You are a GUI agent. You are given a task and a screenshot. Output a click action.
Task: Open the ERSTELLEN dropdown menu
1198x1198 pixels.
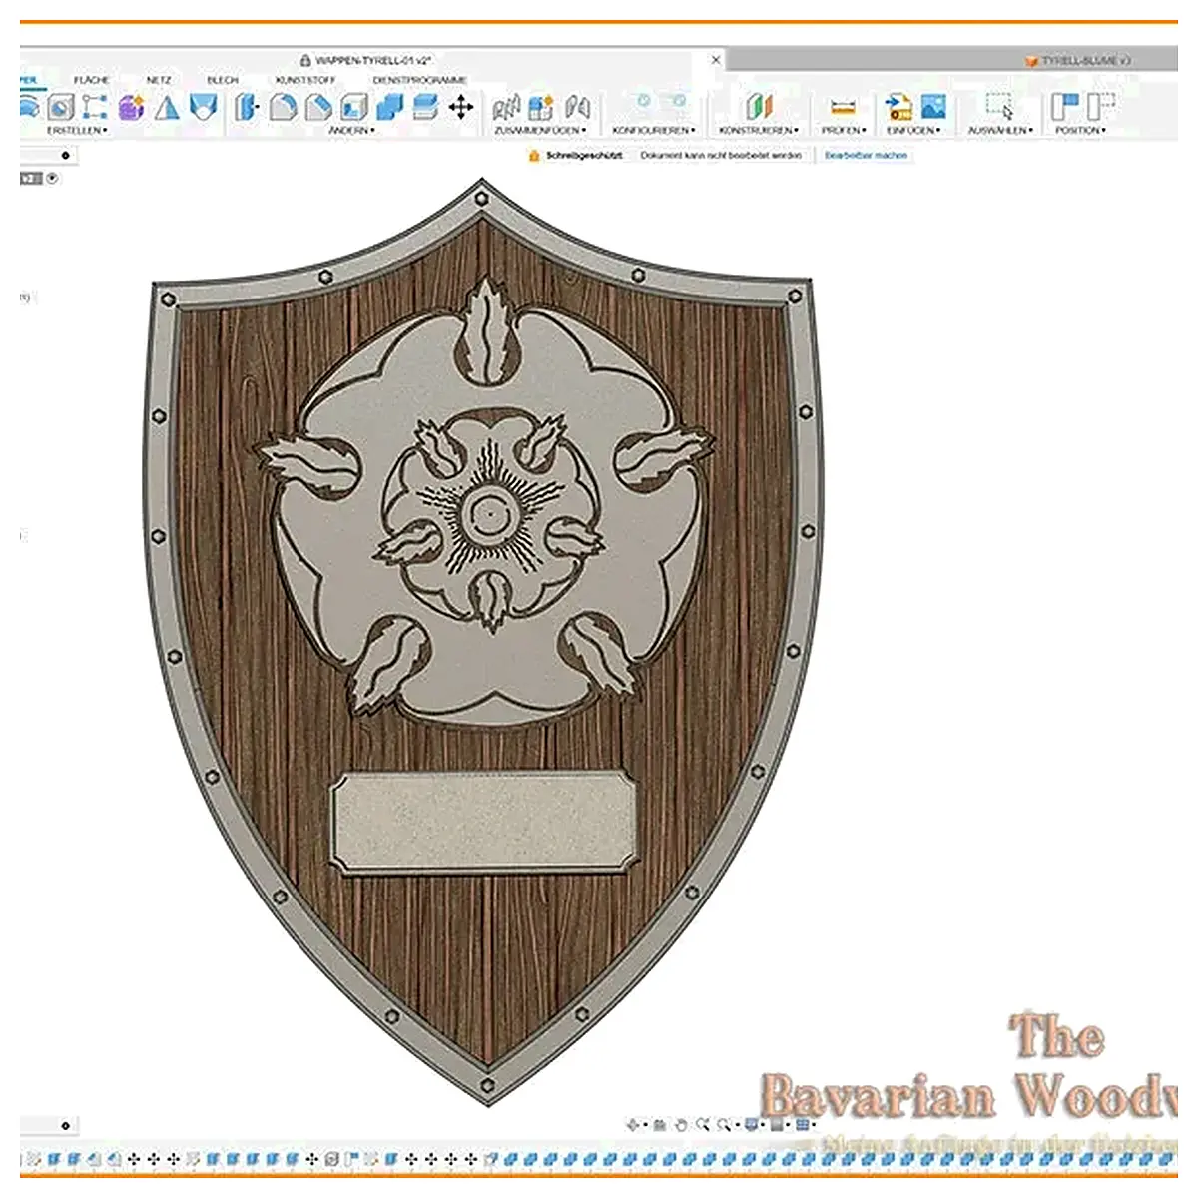point(76,131)
